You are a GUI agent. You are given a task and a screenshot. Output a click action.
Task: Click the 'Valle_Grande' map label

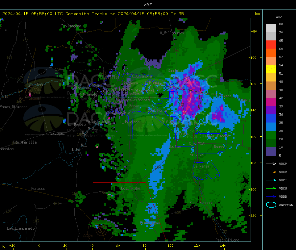click(98, 121)
